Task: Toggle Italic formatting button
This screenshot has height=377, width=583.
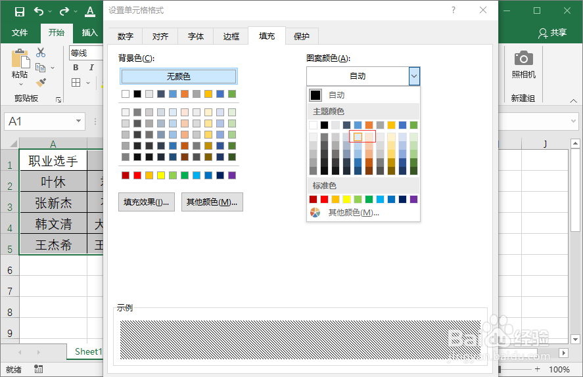Action: pos(91,67)
